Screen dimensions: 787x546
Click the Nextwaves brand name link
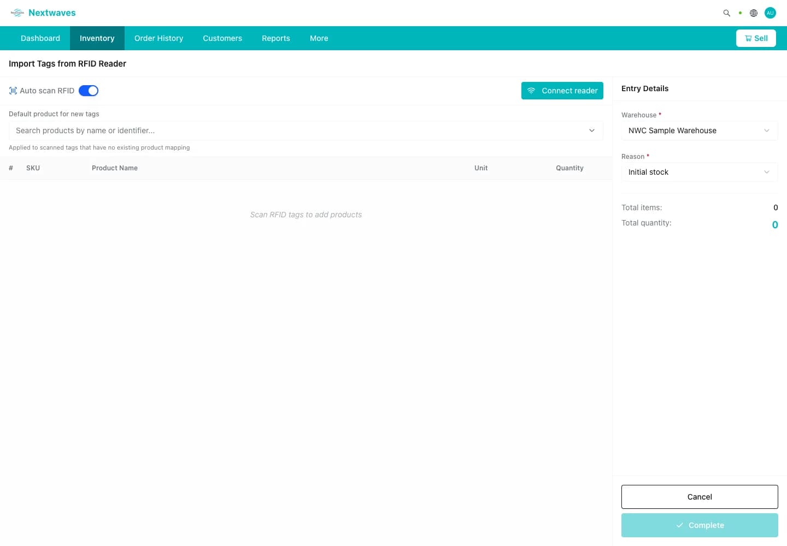(52, 13)
